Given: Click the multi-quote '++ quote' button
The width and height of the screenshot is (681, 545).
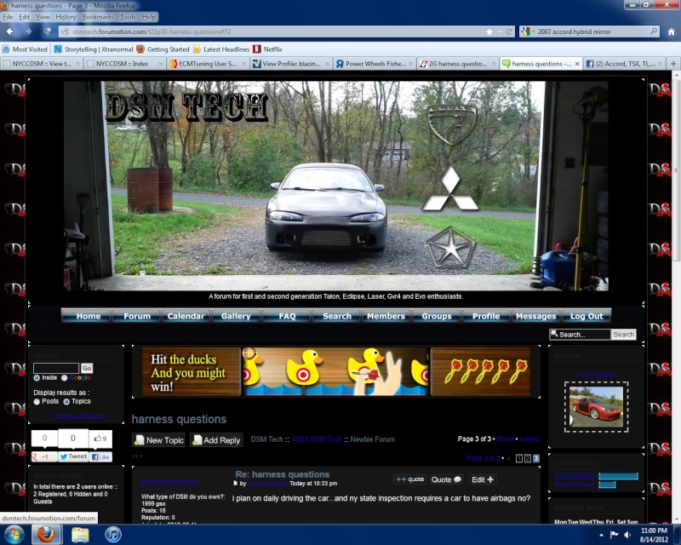Looking at the screenshot, I should [410, 479].
